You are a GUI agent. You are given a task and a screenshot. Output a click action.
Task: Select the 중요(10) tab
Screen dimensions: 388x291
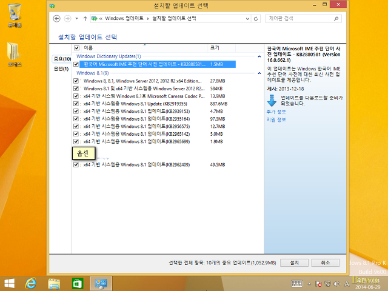tap(62, 59)
